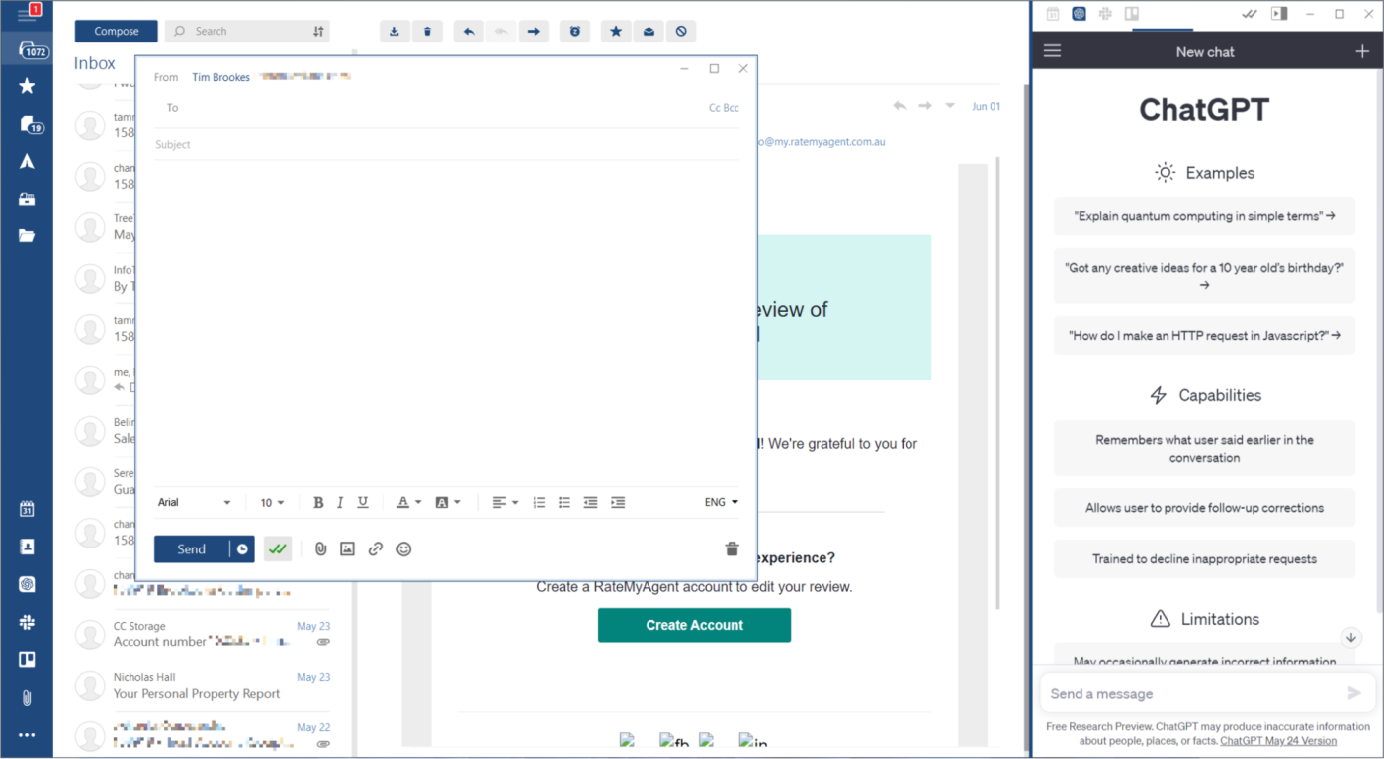Select the From account Tim Brookes

click(221, 77)
